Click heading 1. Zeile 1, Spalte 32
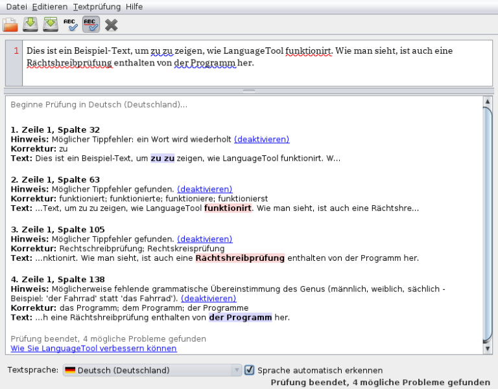 point(55,129)
